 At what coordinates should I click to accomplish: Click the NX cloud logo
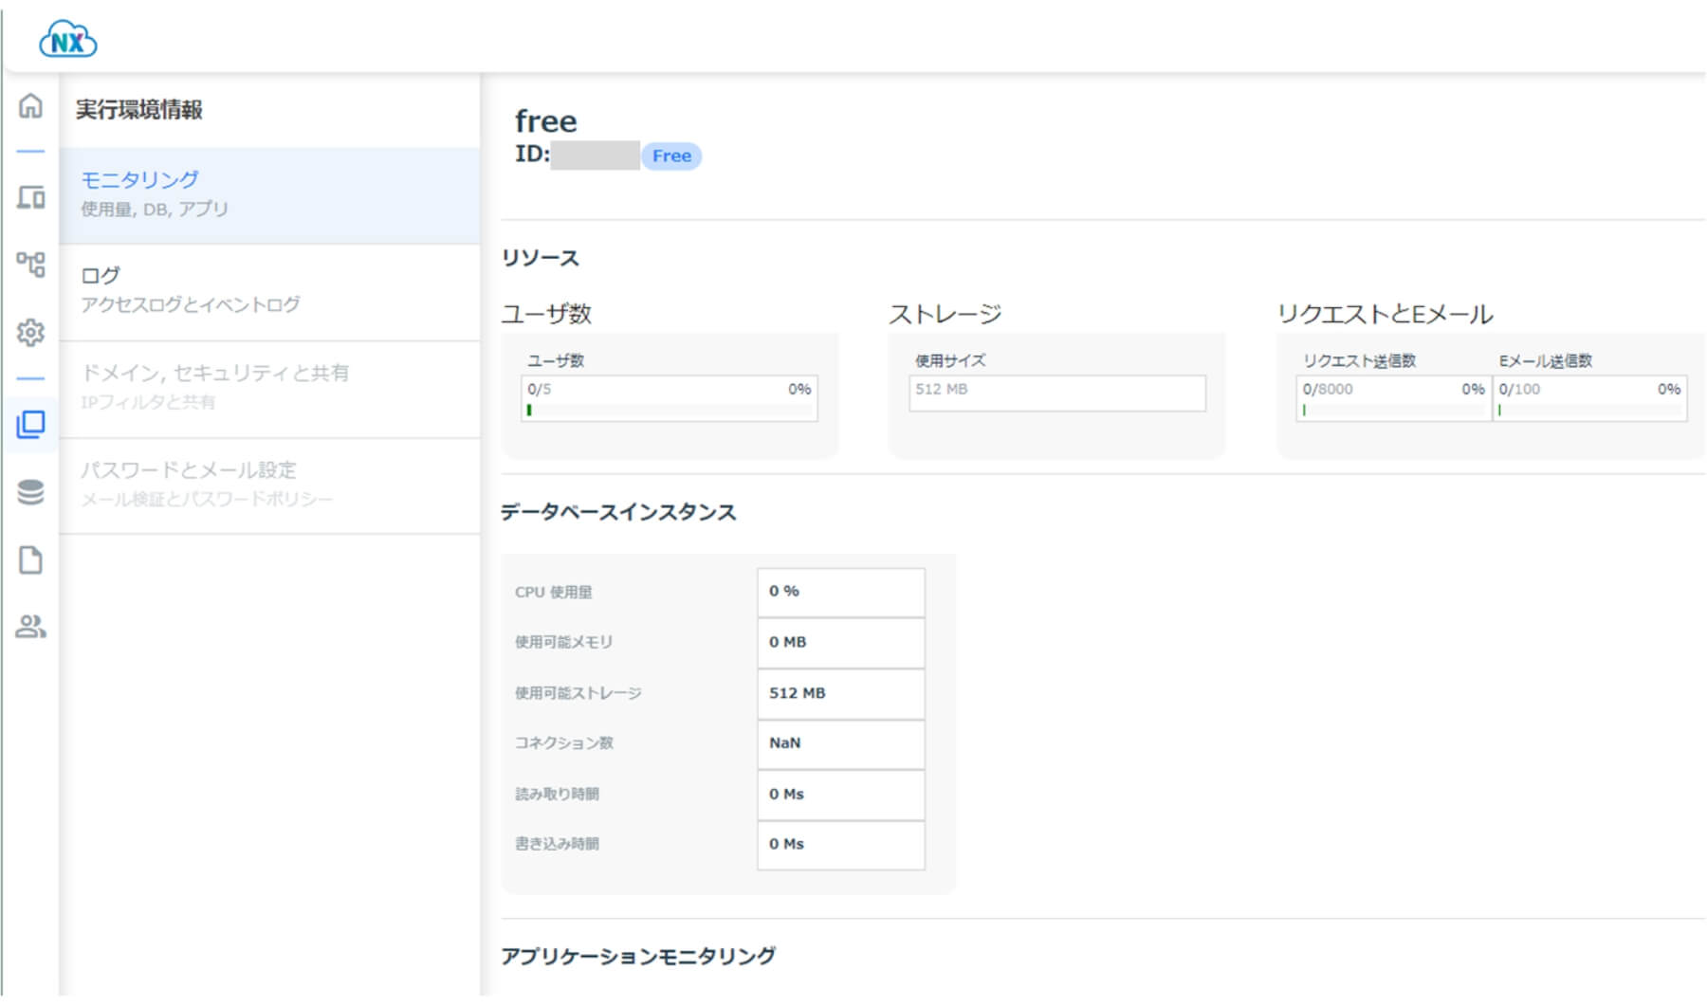click(67, 41)
